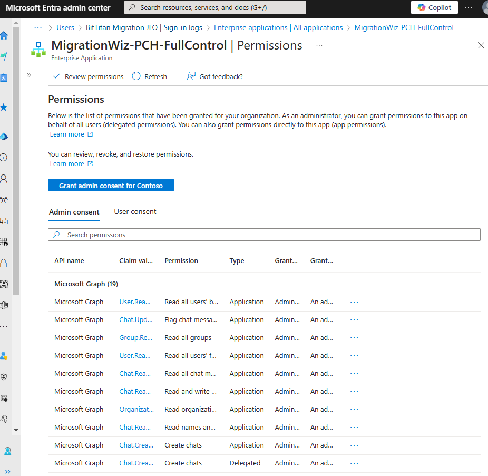Click the top Search resources, services, and docs box
The width and height of the screenshot is (488, 476).
pyautogui.click(x=215, y=7)
